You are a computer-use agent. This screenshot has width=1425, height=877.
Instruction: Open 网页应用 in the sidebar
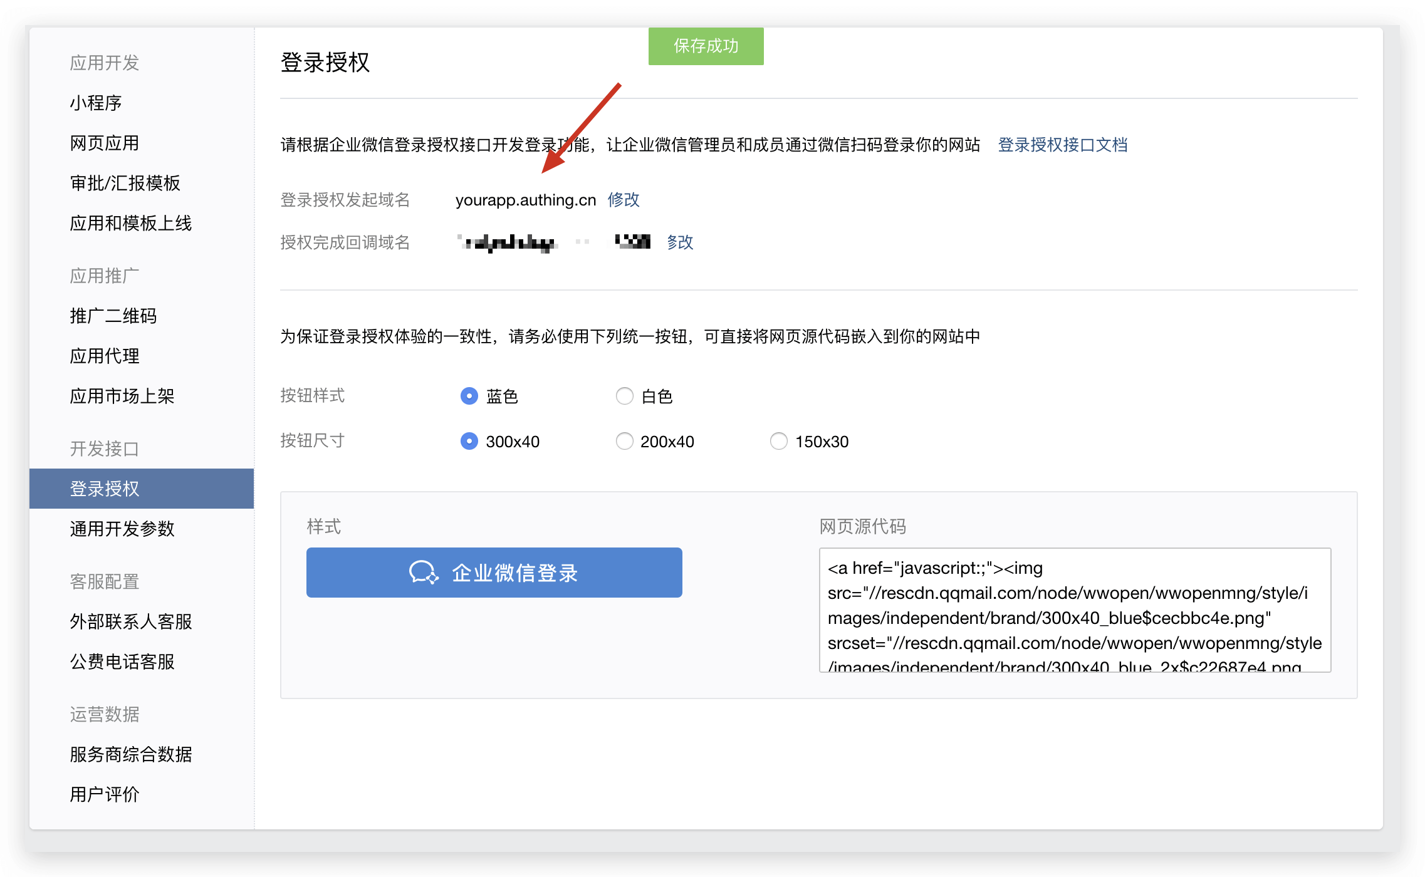point(105,143)
